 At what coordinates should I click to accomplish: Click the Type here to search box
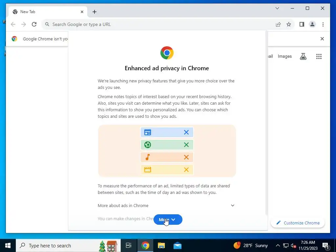(x=68, y=245)
